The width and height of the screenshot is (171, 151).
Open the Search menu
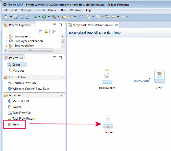(40, 10)
